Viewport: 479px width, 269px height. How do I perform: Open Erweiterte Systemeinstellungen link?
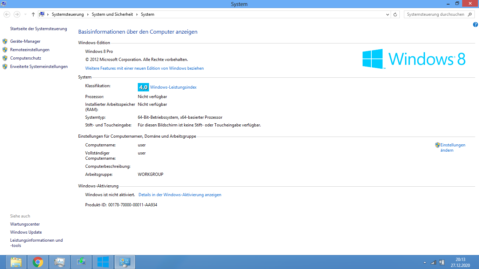(x=39, y=67)
